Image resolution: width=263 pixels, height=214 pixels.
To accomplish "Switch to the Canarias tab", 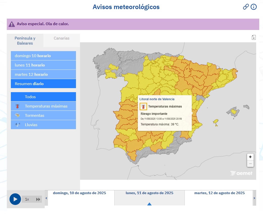I will coord(61,38).
